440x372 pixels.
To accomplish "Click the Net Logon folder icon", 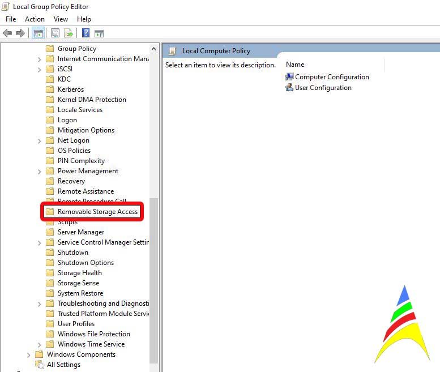I will [x=50, y=140].
